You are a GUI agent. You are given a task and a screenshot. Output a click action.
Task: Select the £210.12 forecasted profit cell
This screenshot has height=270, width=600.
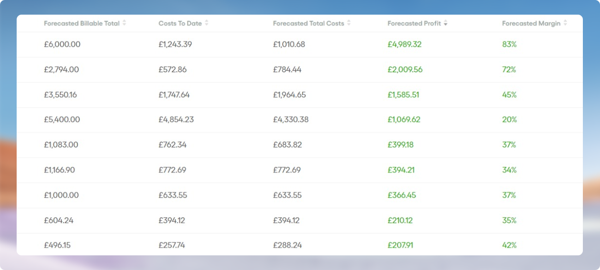coord(400,220)
